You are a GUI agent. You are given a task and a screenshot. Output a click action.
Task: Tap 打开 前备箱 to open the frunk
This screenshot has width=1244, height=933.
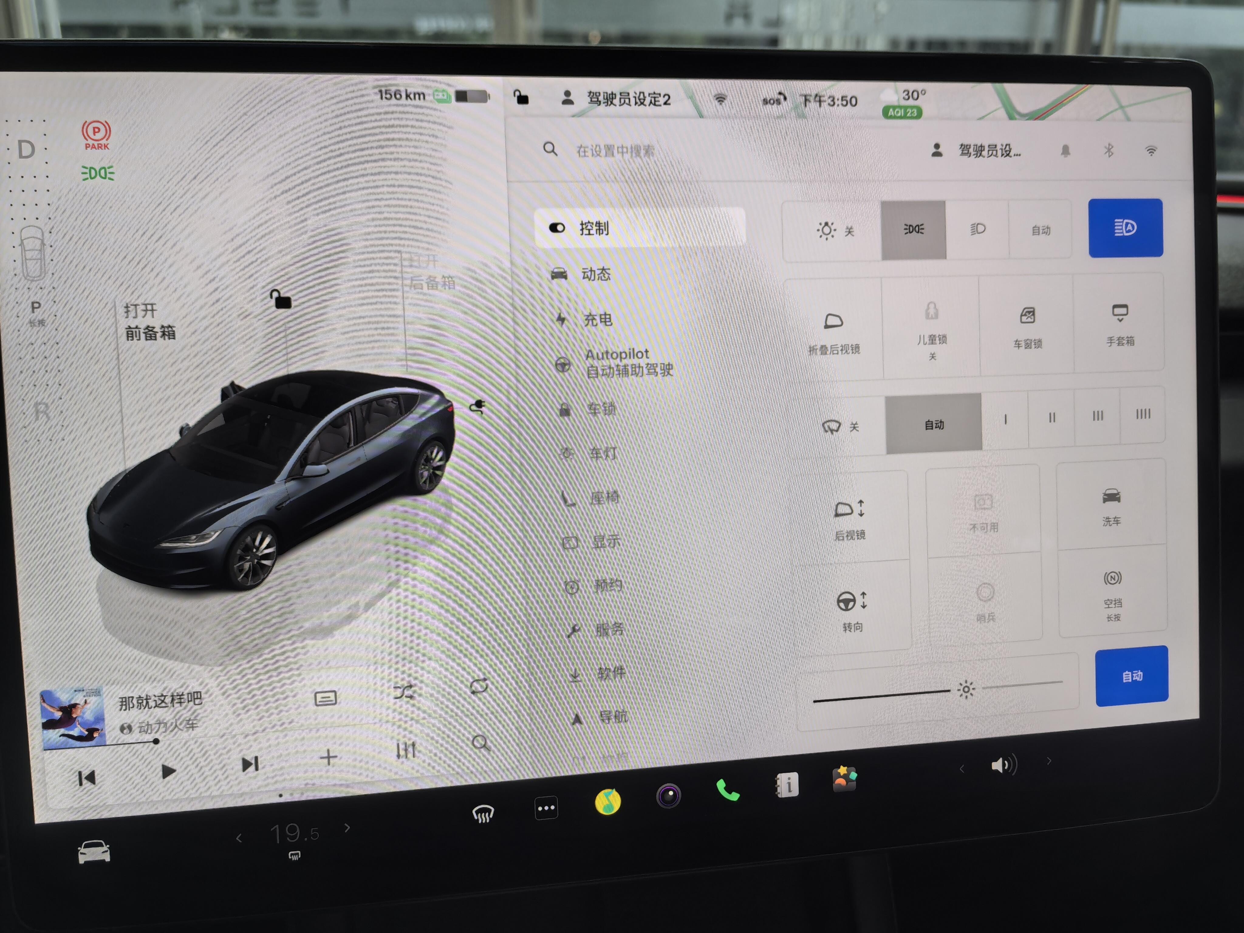coord(150,322)
